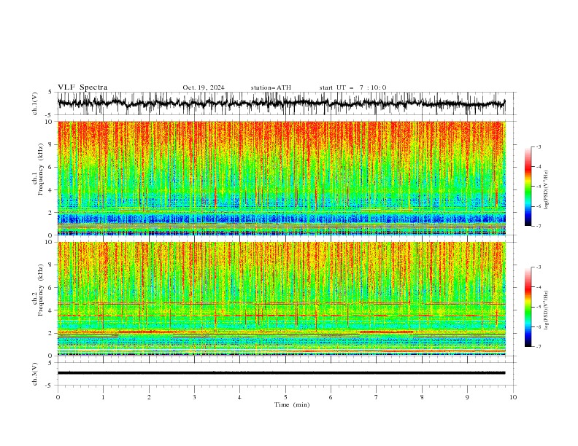Click tick label "1" on the Time axis
Viewport: 578px width, 446px height.
103,397
